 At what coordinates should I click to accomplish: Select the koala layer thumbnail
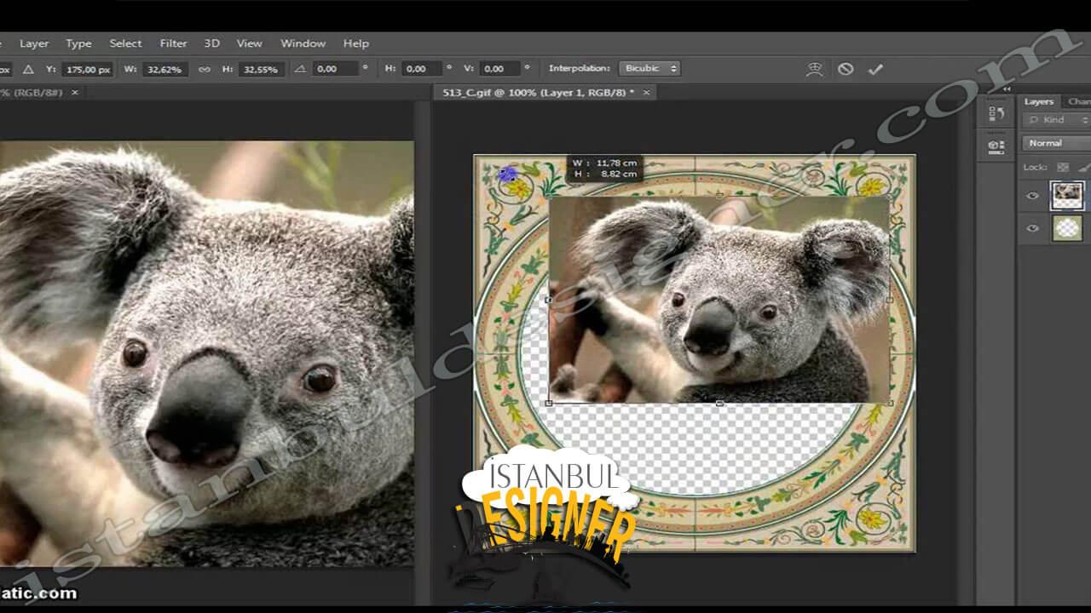tap(1067, 195)
